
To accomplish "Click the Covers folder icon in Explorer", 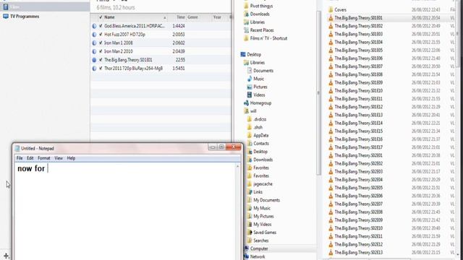I will [331, 9].
